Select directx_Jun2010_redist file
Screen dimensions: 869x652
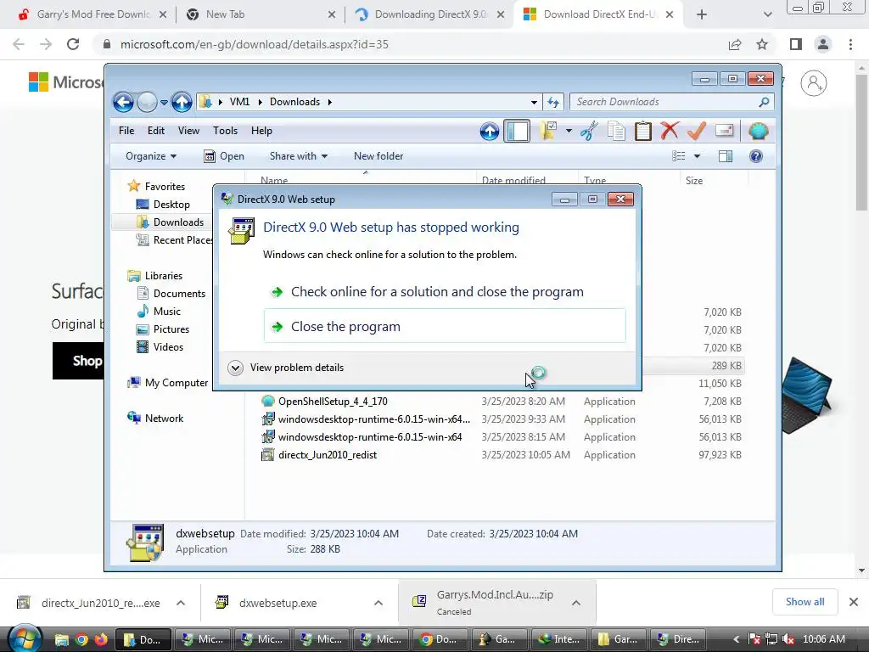[327, 455]
